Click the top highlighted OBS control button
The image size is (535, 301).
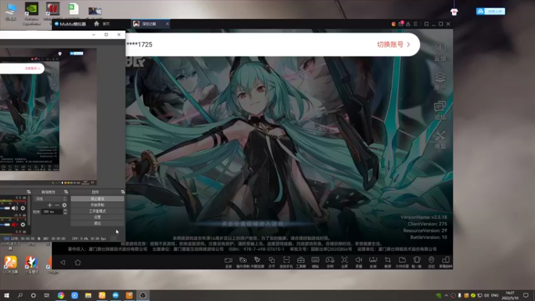(97, 199)
